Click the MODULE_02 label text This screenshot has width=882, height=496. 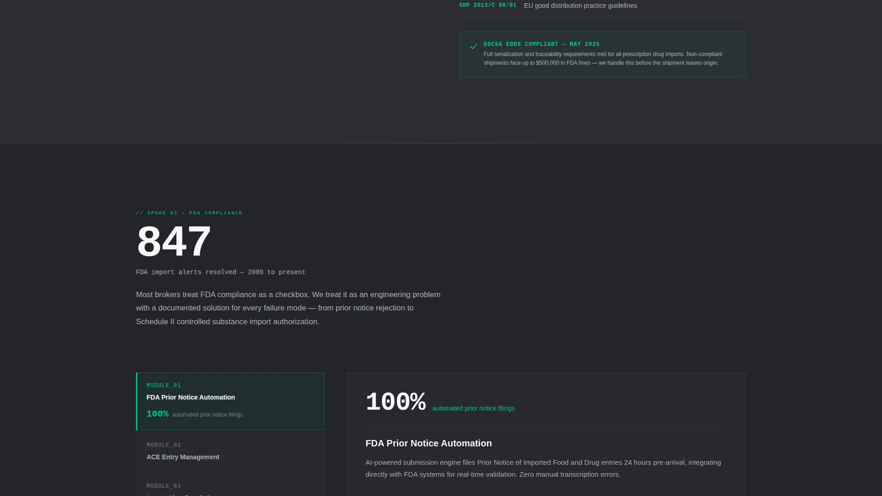164,445
